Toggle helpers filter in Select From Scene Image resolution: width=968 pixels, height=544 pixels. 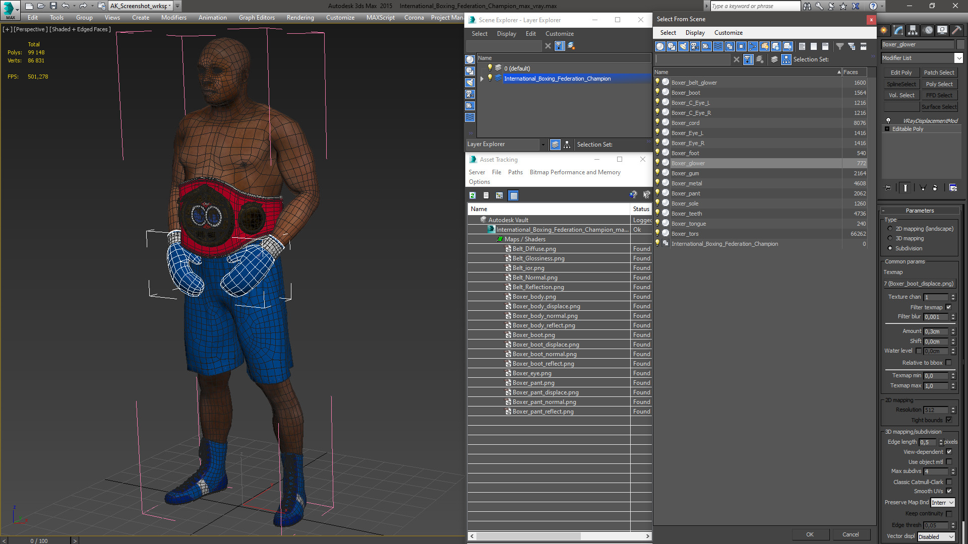pyautogui.click(x=706, y=46)
